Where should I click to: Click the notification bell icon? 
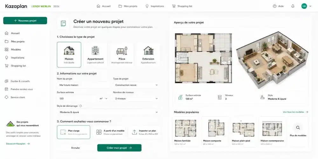293,6
